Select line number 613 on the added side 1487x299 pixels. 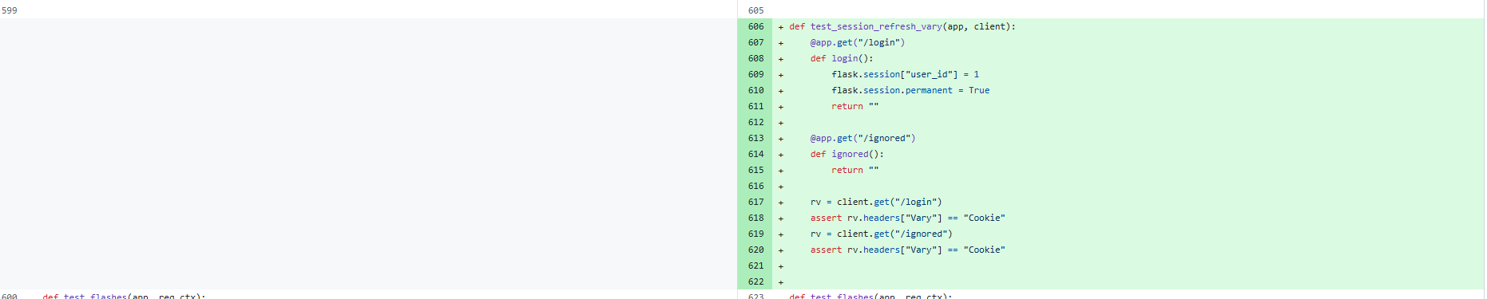(x=755, y=138)
